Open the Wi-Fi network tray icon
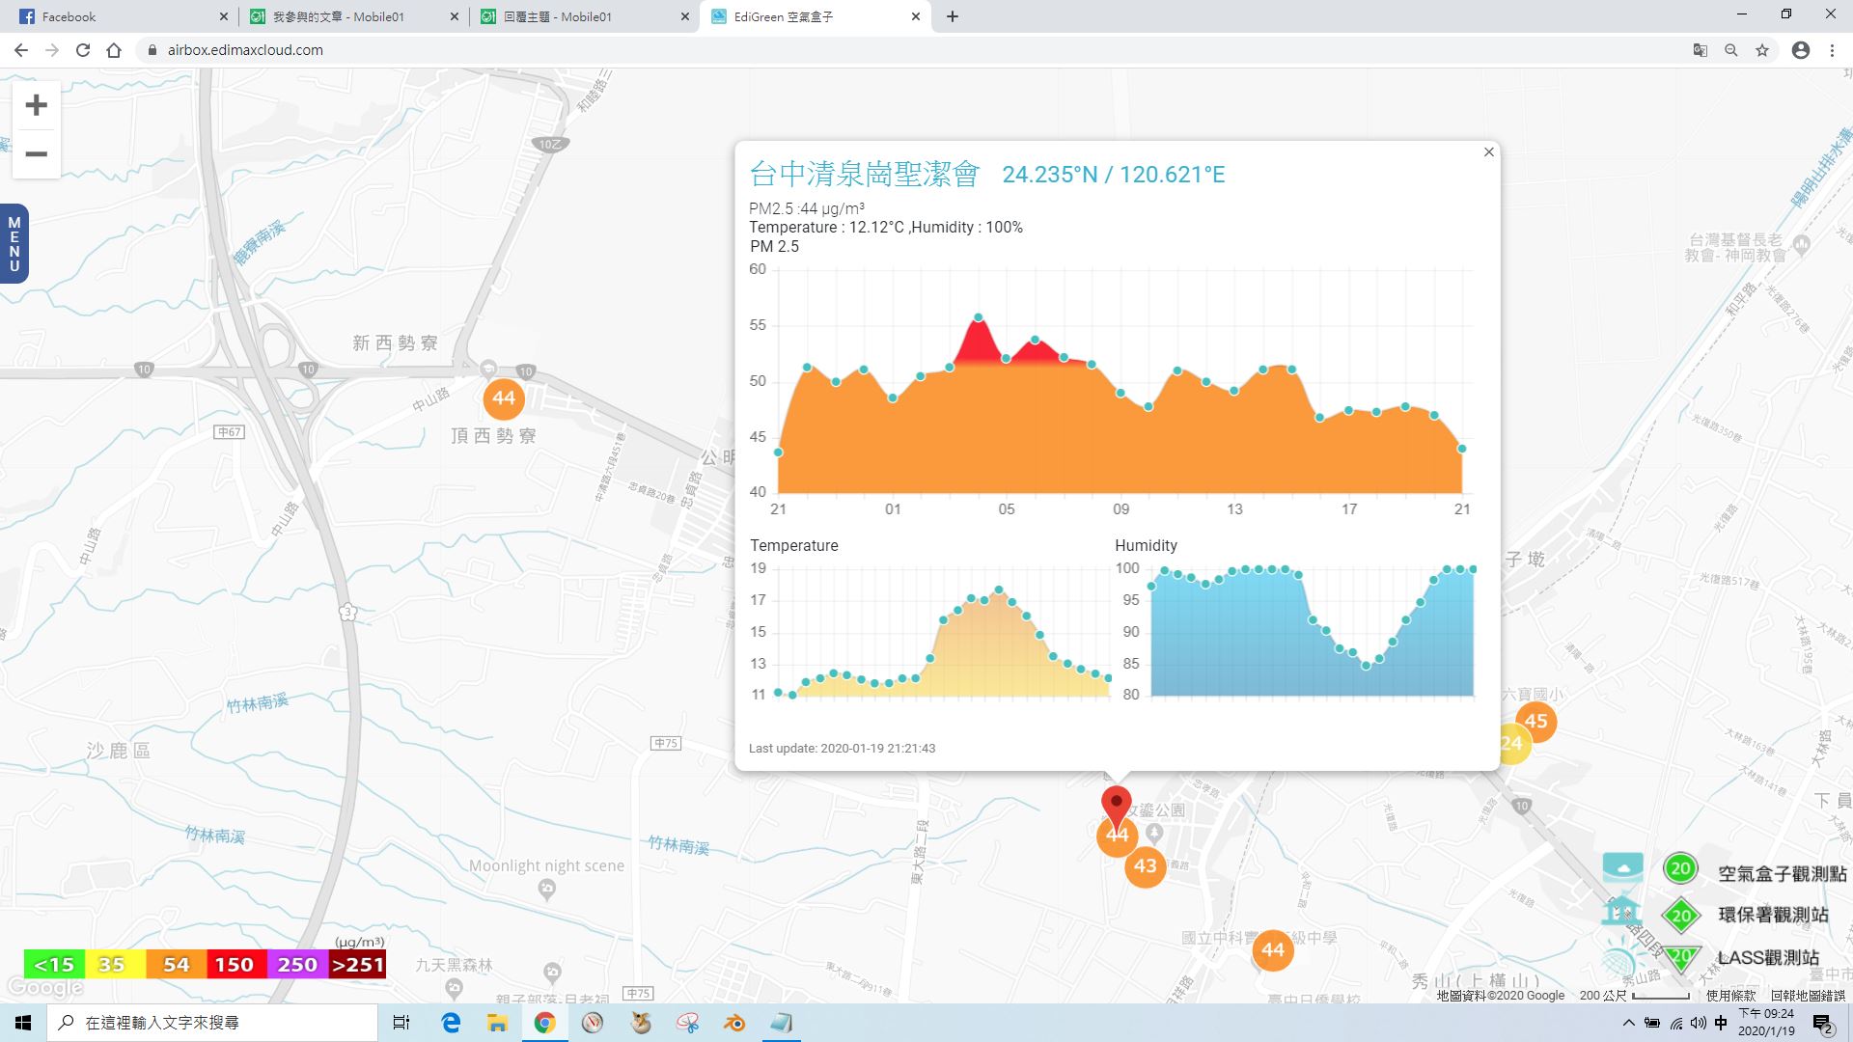Viewport: 1853px width, 1042px height. (x=1676, y=1023)
